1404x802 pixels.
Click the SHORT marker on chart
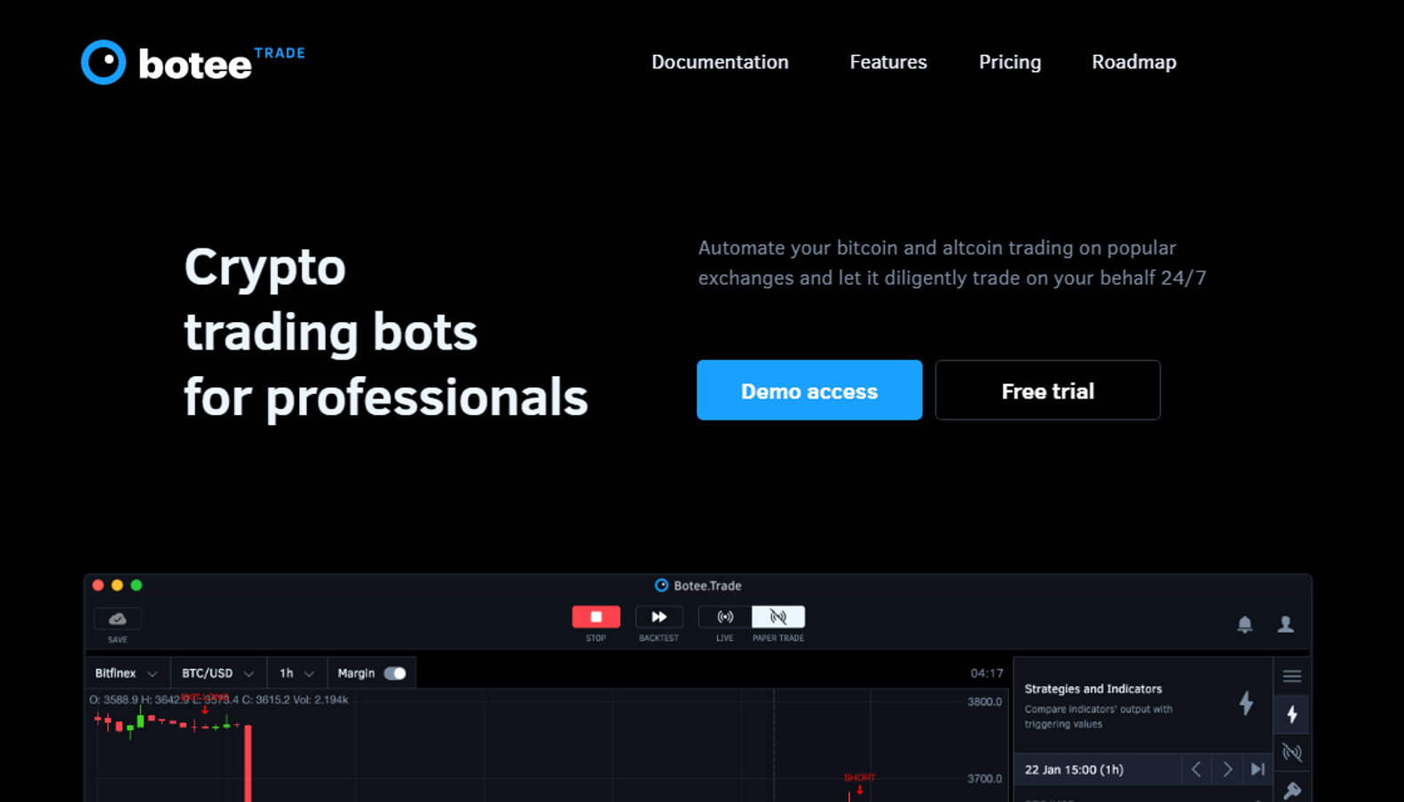859,782
